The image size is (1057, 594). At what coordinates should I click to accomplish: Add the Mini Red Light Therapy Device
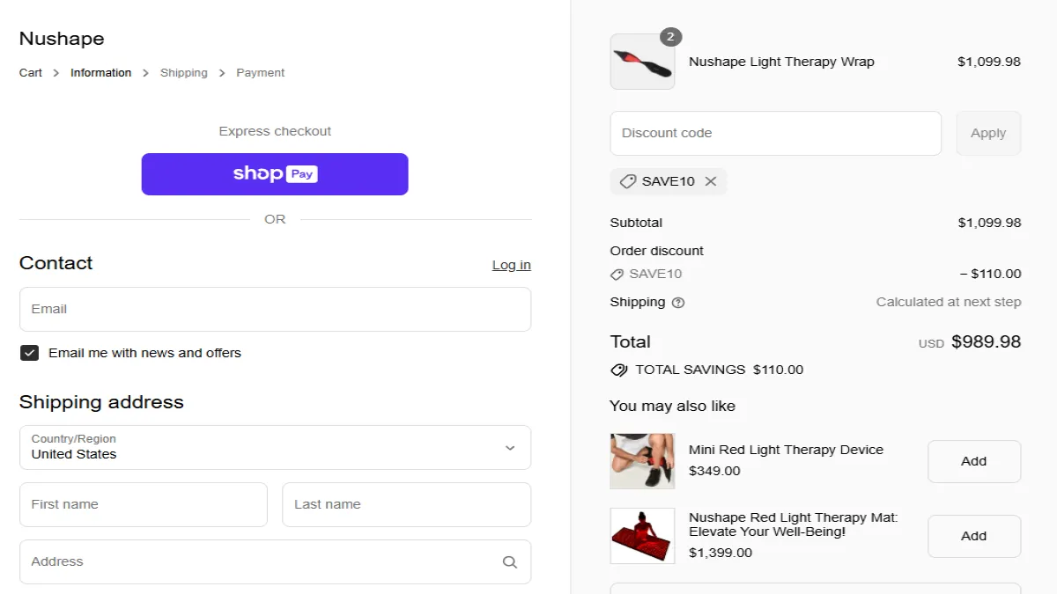click(974, 460)
